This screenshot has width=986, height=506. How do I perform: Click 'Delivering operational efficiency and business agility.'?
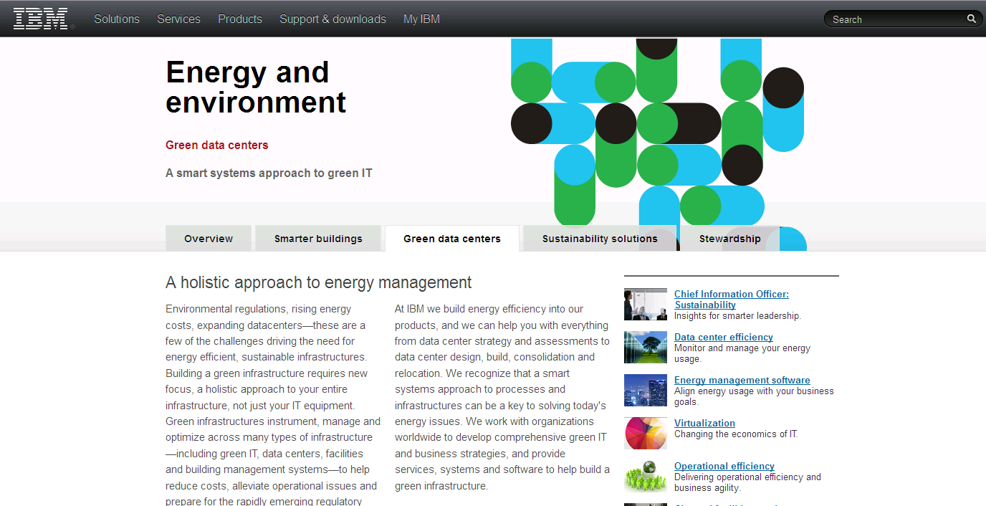coord(747,482)
